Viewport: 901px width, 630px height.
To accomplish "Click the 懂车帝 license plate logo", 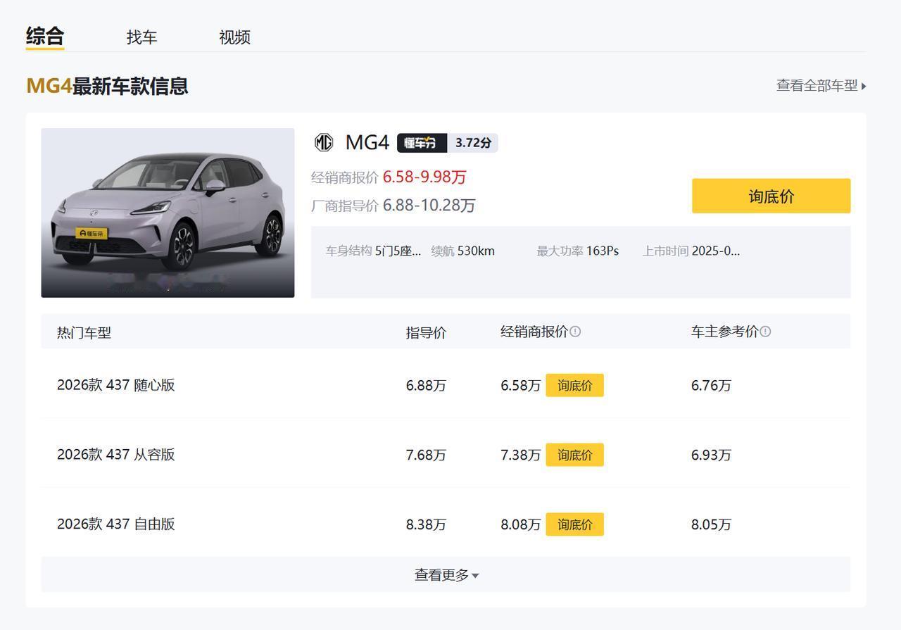I will [92, 233].
